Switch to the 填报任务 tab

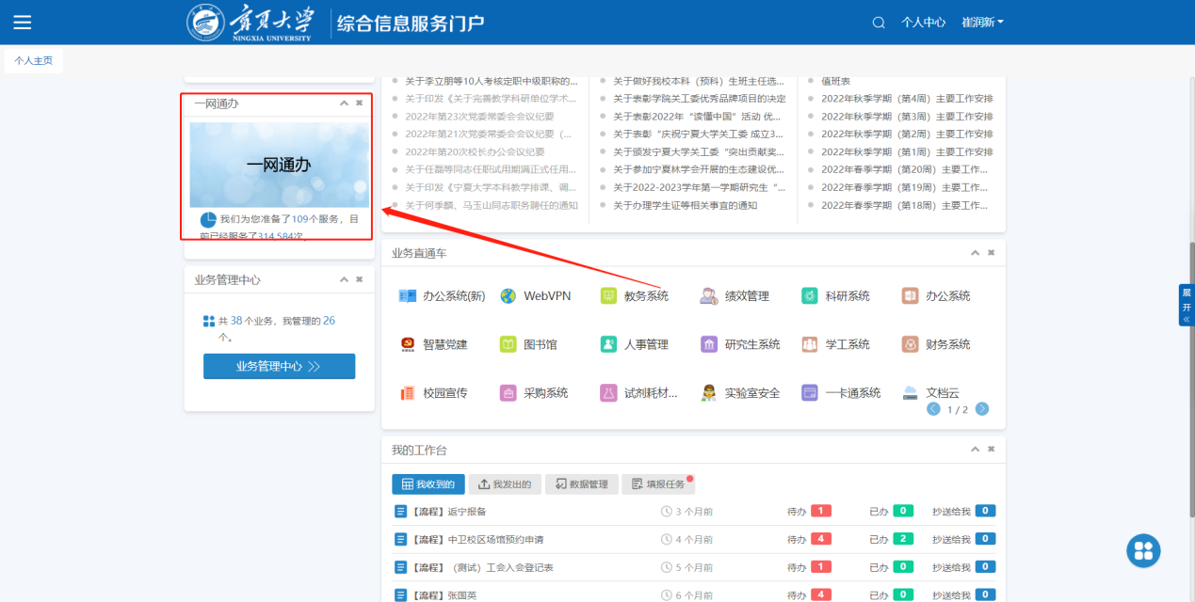click(x=657, y=484)
